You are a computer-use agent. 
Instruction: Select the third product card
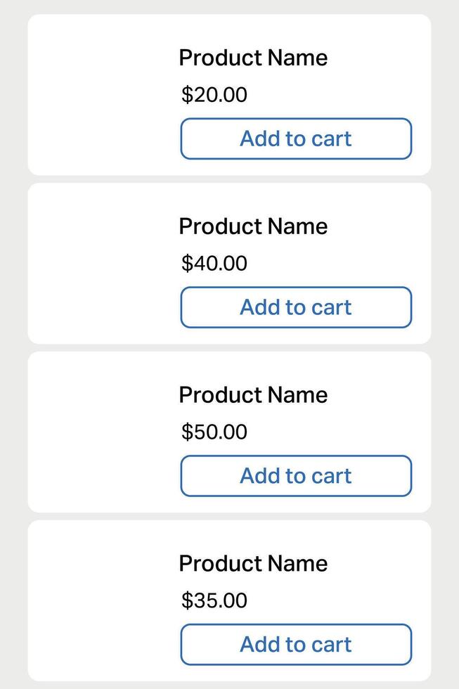pyautogui.click(x=229, y=432)
